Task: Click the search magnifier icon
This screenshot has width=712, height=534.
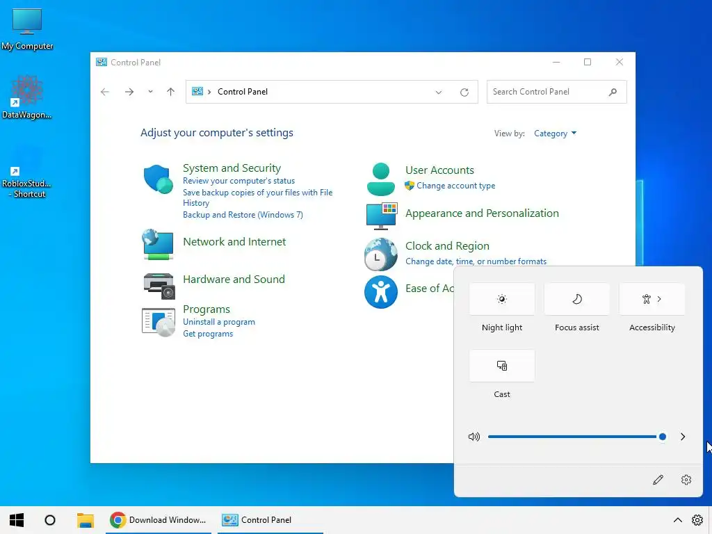Action: click(x=613, y=92)
